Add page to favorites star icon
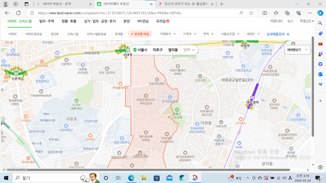This screenshot has width=326, height=183. pyautogui.click(x=251, y=13)
